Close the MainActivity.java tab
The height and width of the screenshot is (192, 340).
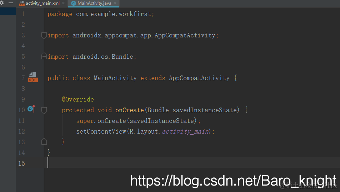(x=115, y=3)
